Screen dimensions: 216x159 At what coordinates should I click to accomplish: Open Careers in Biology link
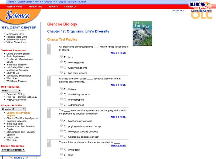pyautogui.click(x=16, y=94)
